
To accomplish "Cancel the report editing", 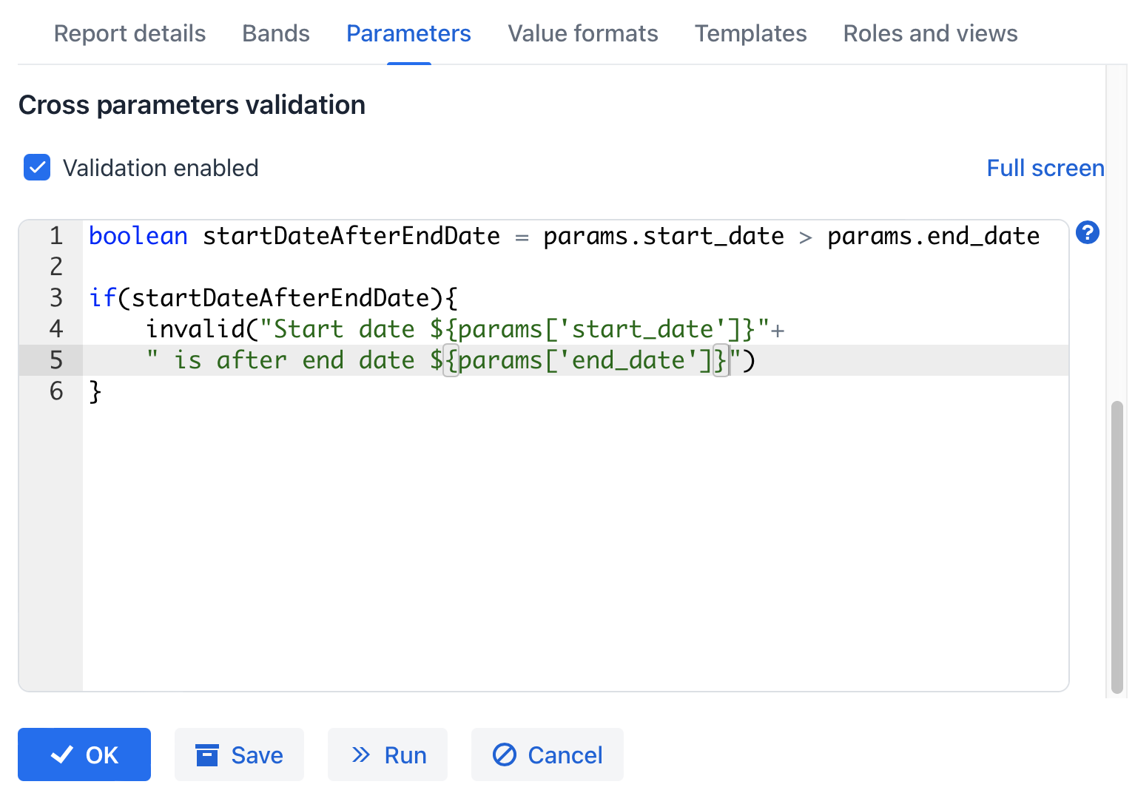I will 548,754.
